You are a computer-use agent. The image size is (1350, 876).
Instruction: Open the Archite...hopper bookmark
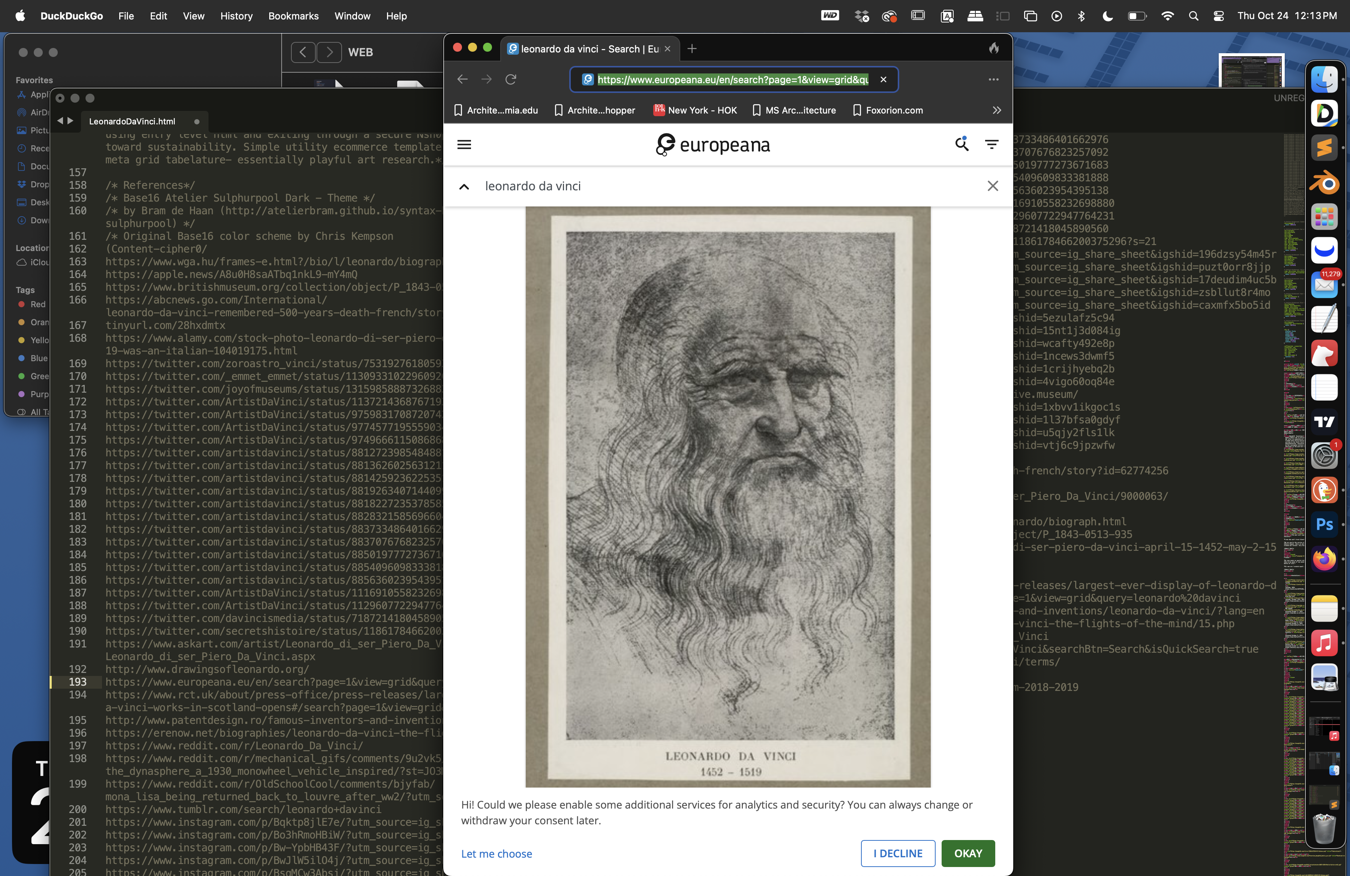tap(594, 111)
